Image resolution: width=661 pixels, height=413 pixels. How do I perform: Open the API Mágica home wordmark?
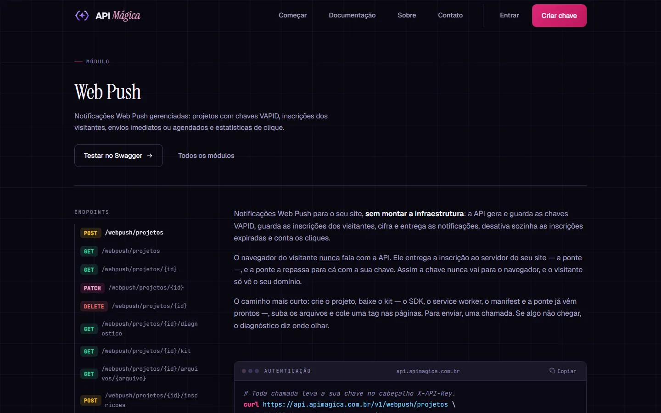click(118, 16)
